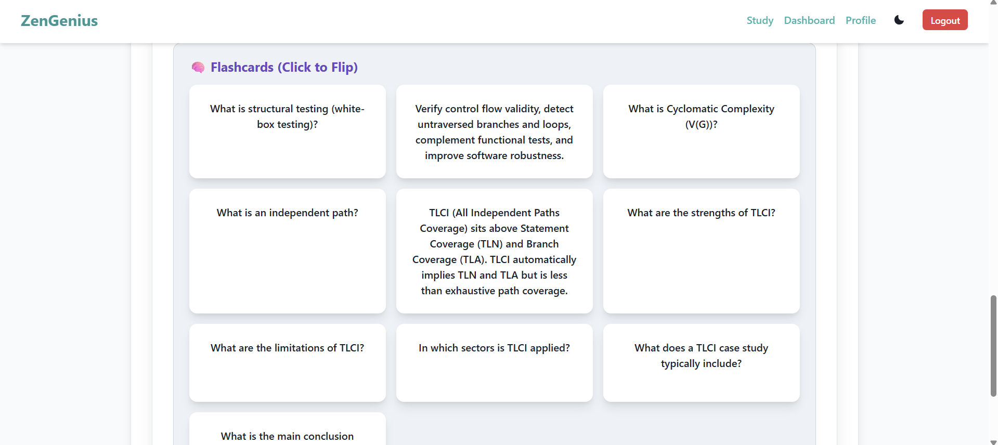Flip the main conclusion flashcard

(288, 429)
